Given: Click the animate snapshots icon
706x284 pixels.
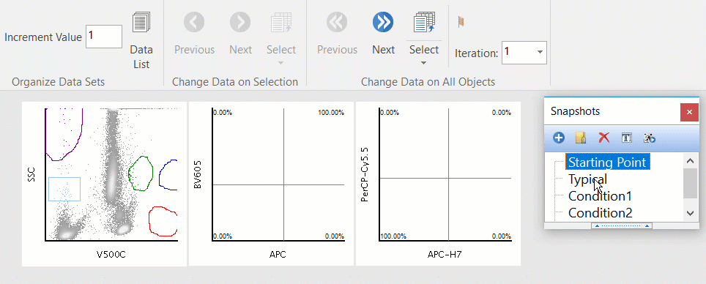Looking at the screenshot, I should (649, 138).
